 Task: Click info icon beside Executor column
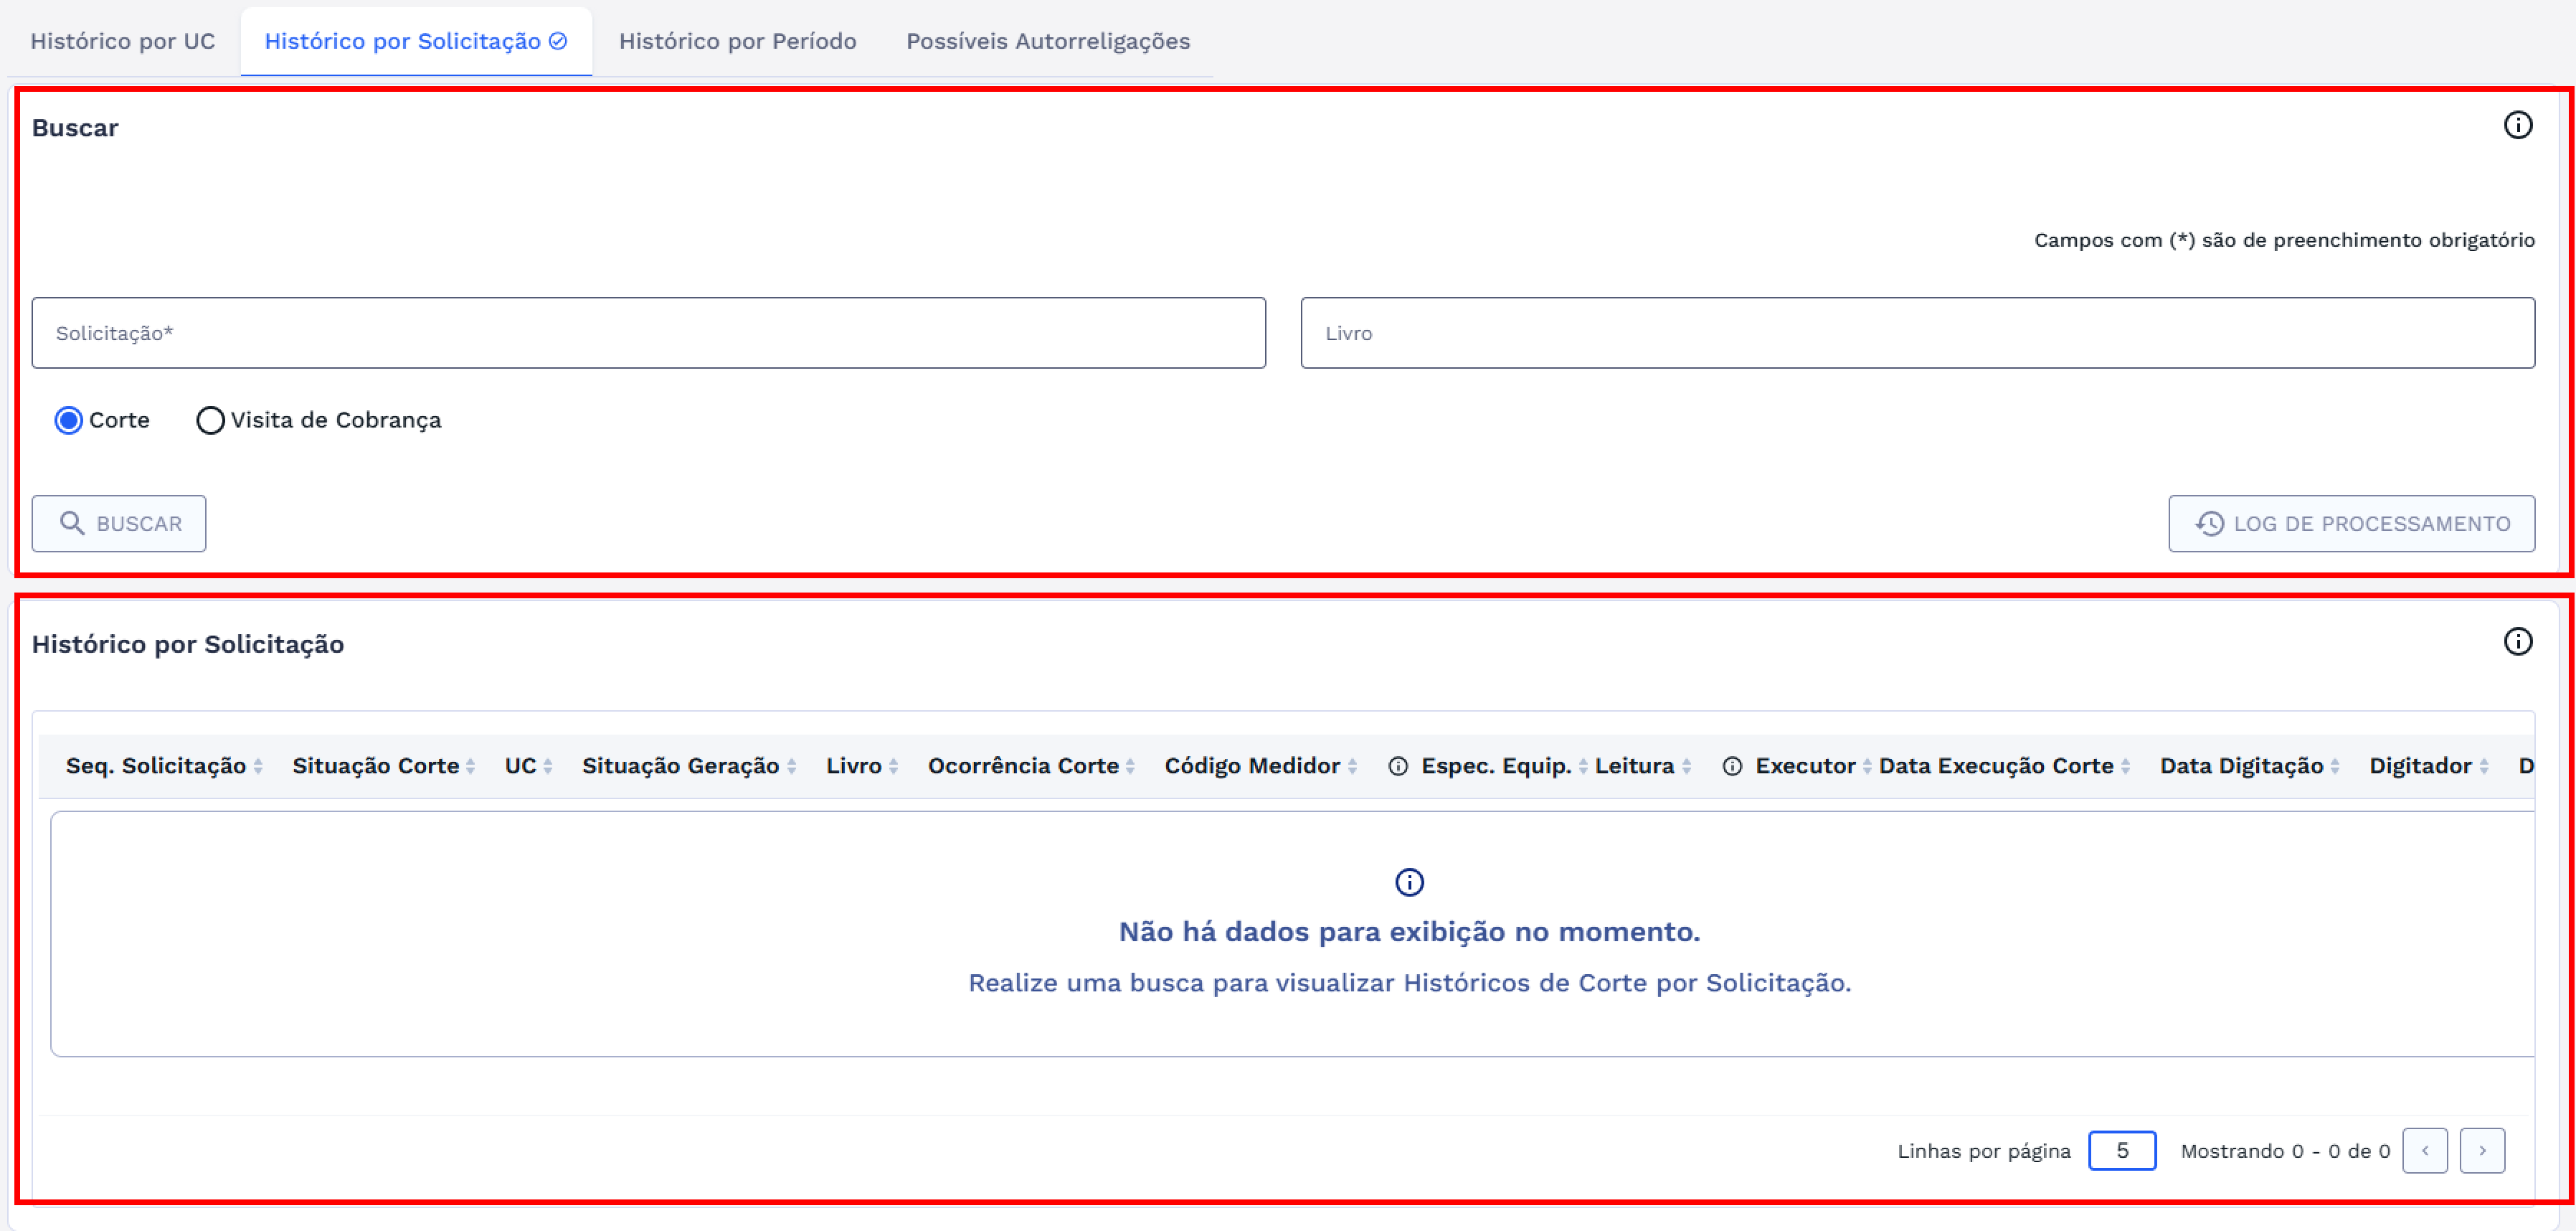tap(1732, 766)
